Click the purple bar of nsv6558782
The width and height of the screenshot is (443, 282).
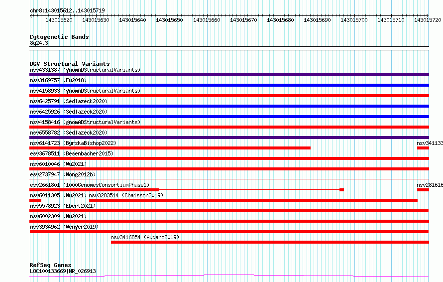pos(229,138)
